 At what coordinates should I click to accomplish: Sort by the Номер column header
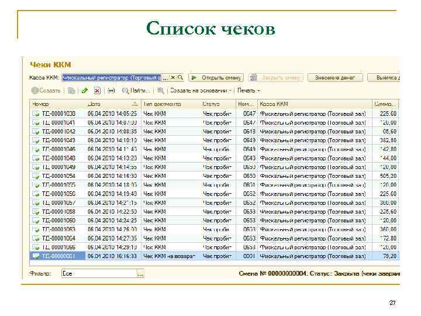coord(57,104)
